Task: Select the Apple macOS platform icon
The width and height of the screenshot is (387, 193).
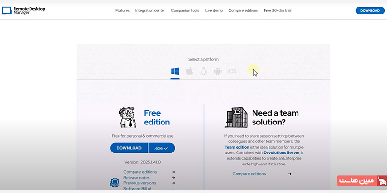Action: (189, 71)
